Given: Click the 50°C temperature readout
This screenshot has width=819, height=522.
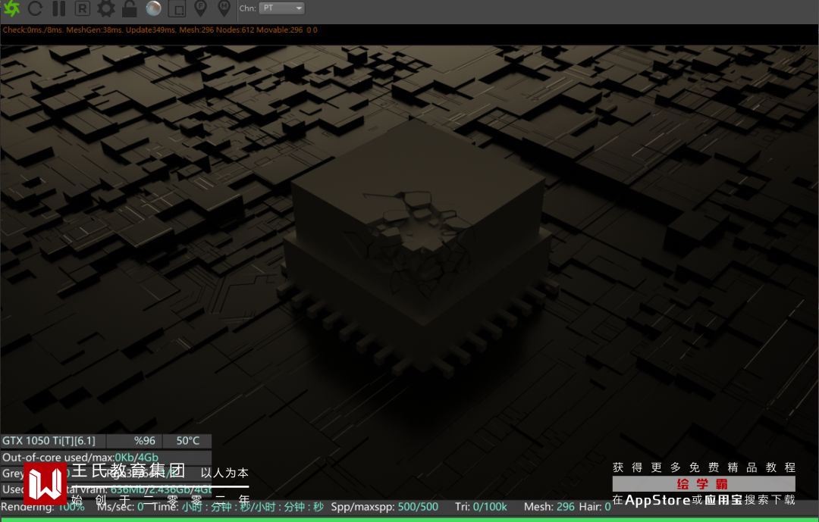Looking at the screenshot, I should [x=187, y=441].
